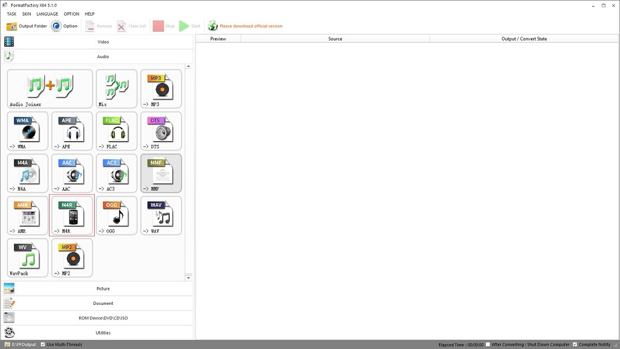Toggle the Use Multi-Threads checkbox

coord(43,344)
